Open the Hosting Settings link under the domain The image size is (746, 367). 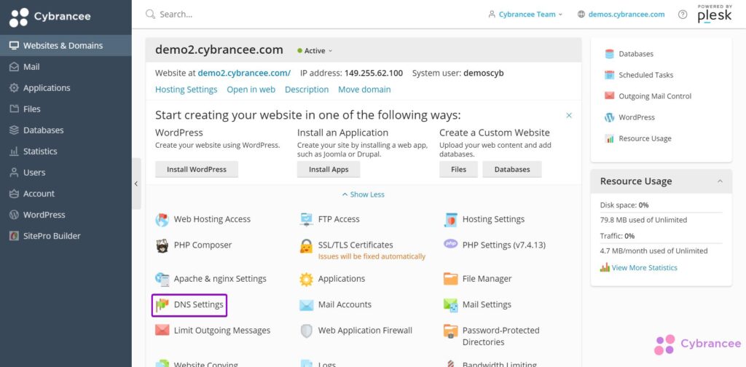coord(186,90)
